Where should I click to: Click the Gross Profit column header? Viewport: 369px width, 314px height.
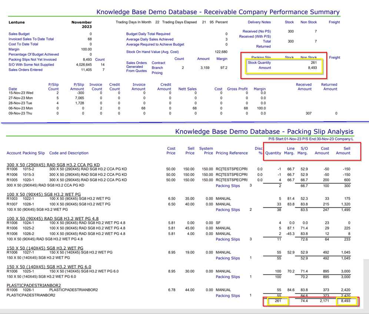[x=237, y=89]
